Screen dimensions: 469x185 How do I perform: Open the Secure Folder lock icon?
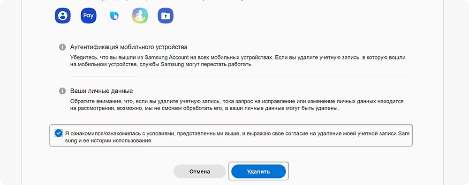(x=166, y=16)
